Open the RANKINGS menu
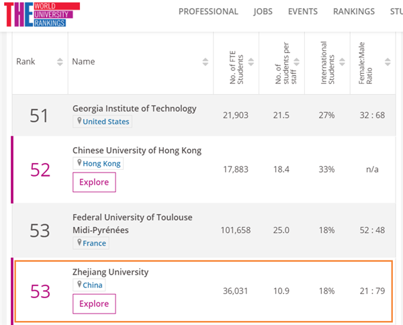403x325 pixels. tap(354, 11)
